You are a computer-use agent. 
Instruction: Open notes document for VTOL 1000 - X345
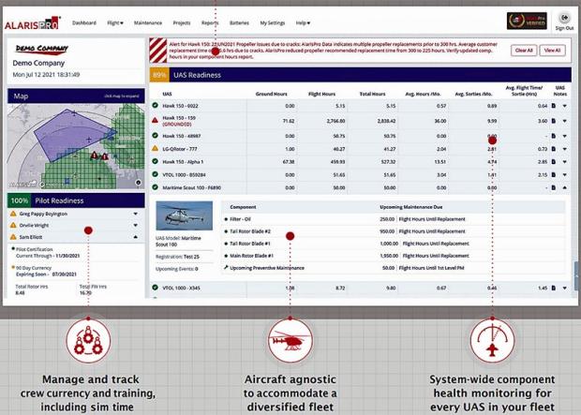(x=554, y=288)
